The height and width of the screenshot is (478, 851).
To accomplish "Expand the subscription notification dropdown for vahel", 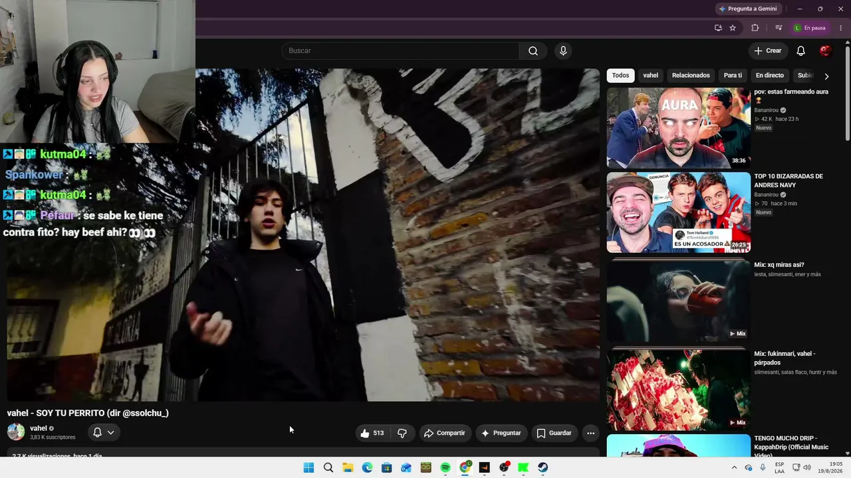I will pos(104,432).
